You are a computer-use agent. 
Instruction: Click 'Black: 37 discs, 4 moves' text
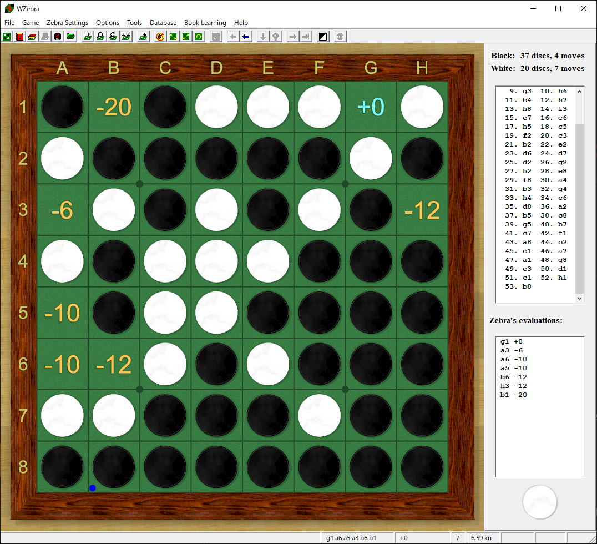point(538,56)
